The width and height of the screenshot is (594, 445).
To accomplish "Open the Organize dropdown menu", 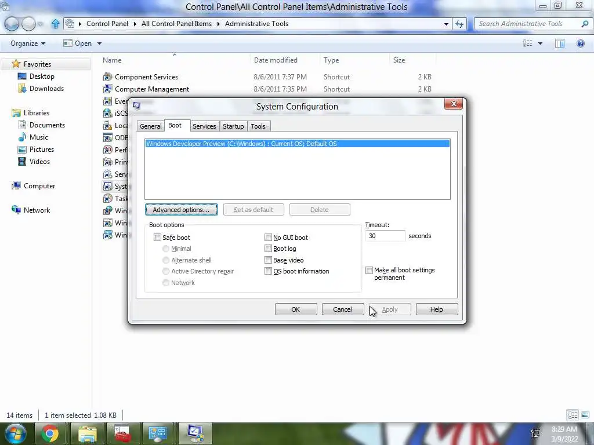I will pos(28,43).
